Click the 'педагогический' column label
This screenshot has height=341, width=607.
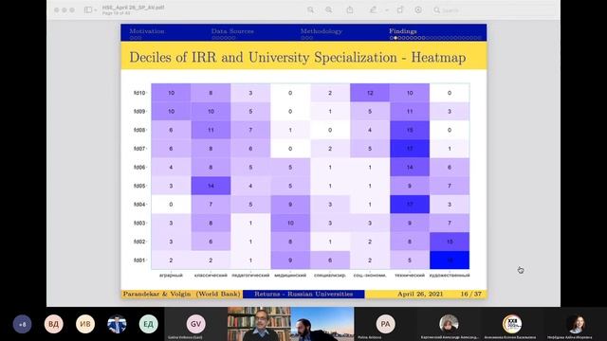coord(250,276)
